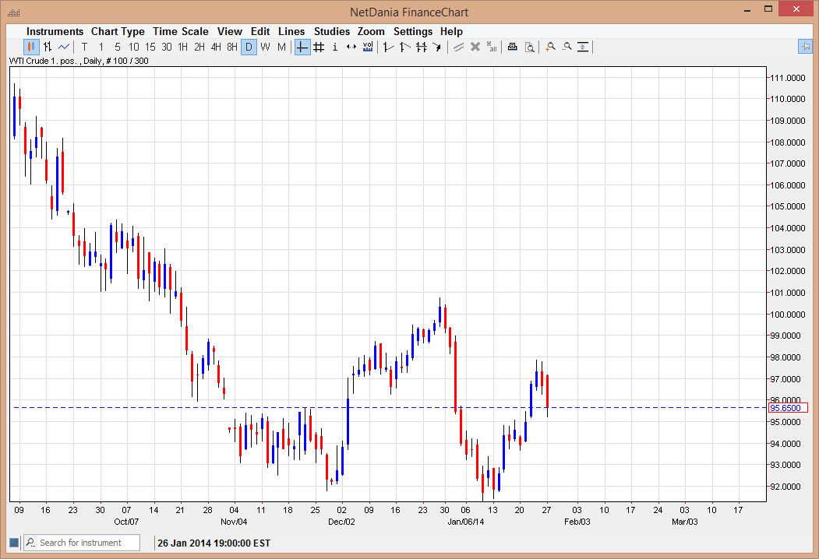
Task: Expand the Time Scale menu
Action: (x=181, y=31)
